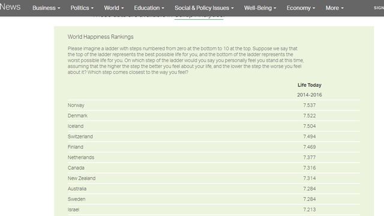
Task: Click Netherlands' score 7.377
Action: (310, 157)
